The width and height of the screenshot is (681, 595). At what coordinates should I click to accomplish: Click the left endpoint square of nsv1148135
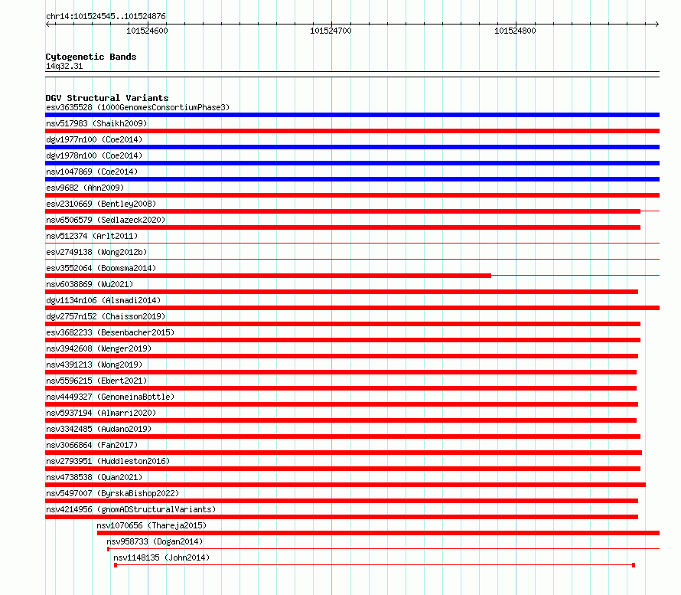(x=116, y=565)
